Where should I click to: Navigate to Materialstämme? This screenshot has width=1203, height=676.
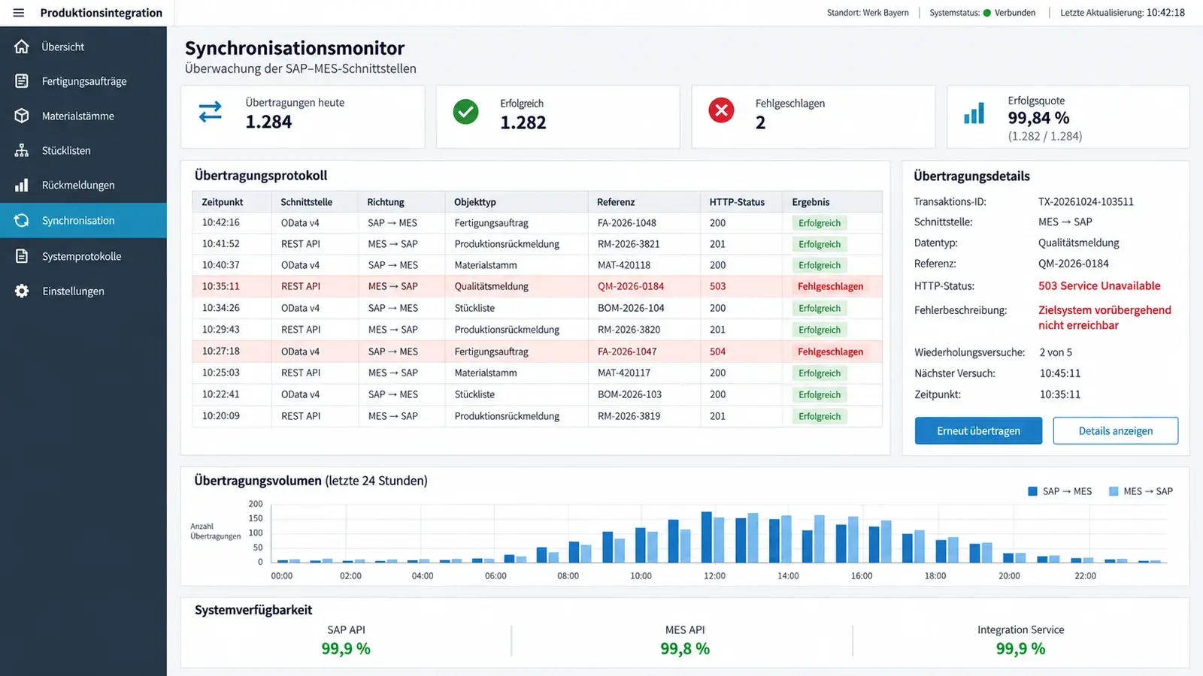pos(83,116)
